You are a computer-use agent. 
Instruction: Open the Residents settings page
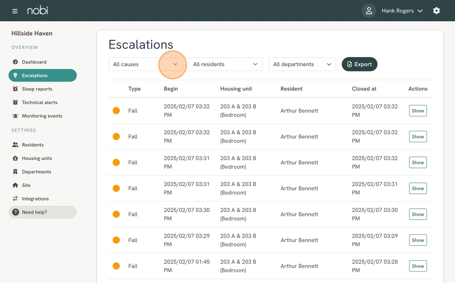pyautogui.click(x=43, y=145)
